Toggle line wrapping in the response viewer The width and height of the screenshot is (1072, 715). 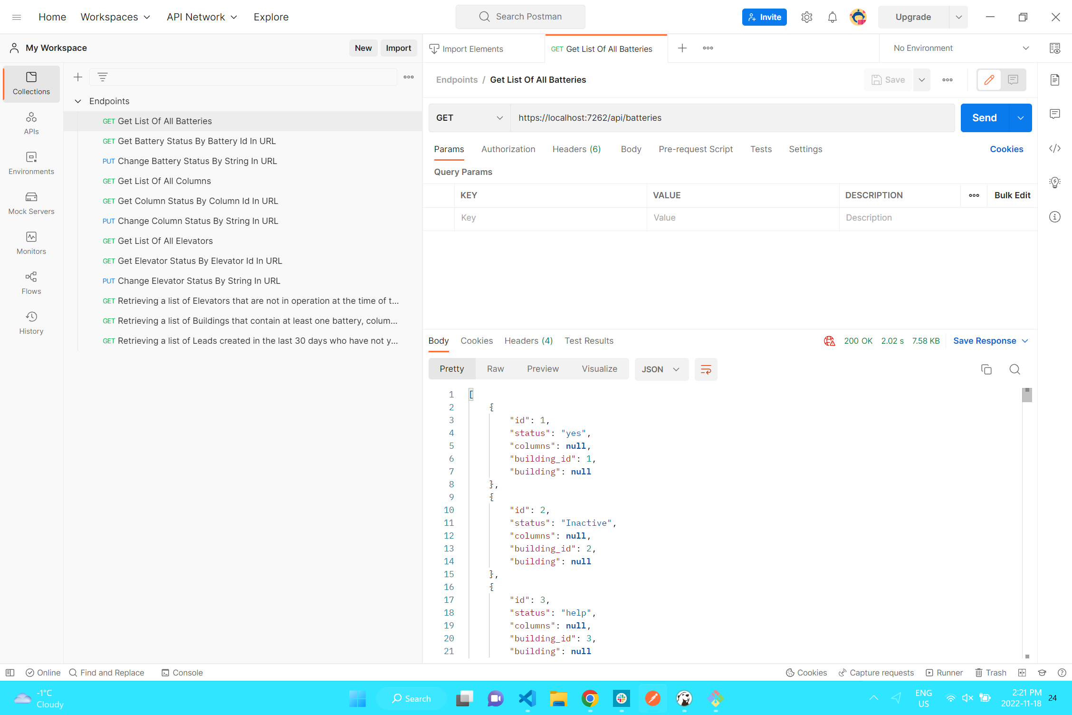[x=706, y=369]
